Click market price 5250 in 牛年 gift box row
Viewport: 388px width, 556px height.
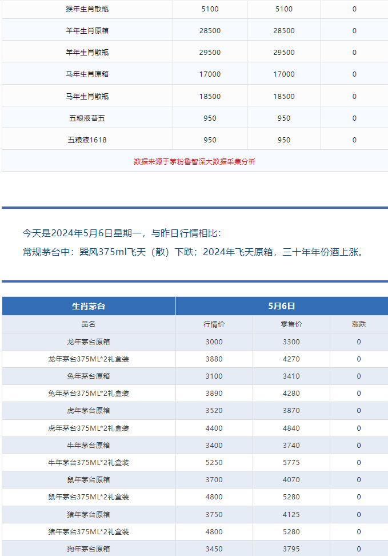coord(214,463)
